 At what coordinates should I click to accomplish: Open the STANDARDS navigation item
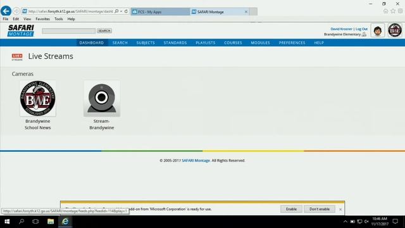click(x=175, y=42)
